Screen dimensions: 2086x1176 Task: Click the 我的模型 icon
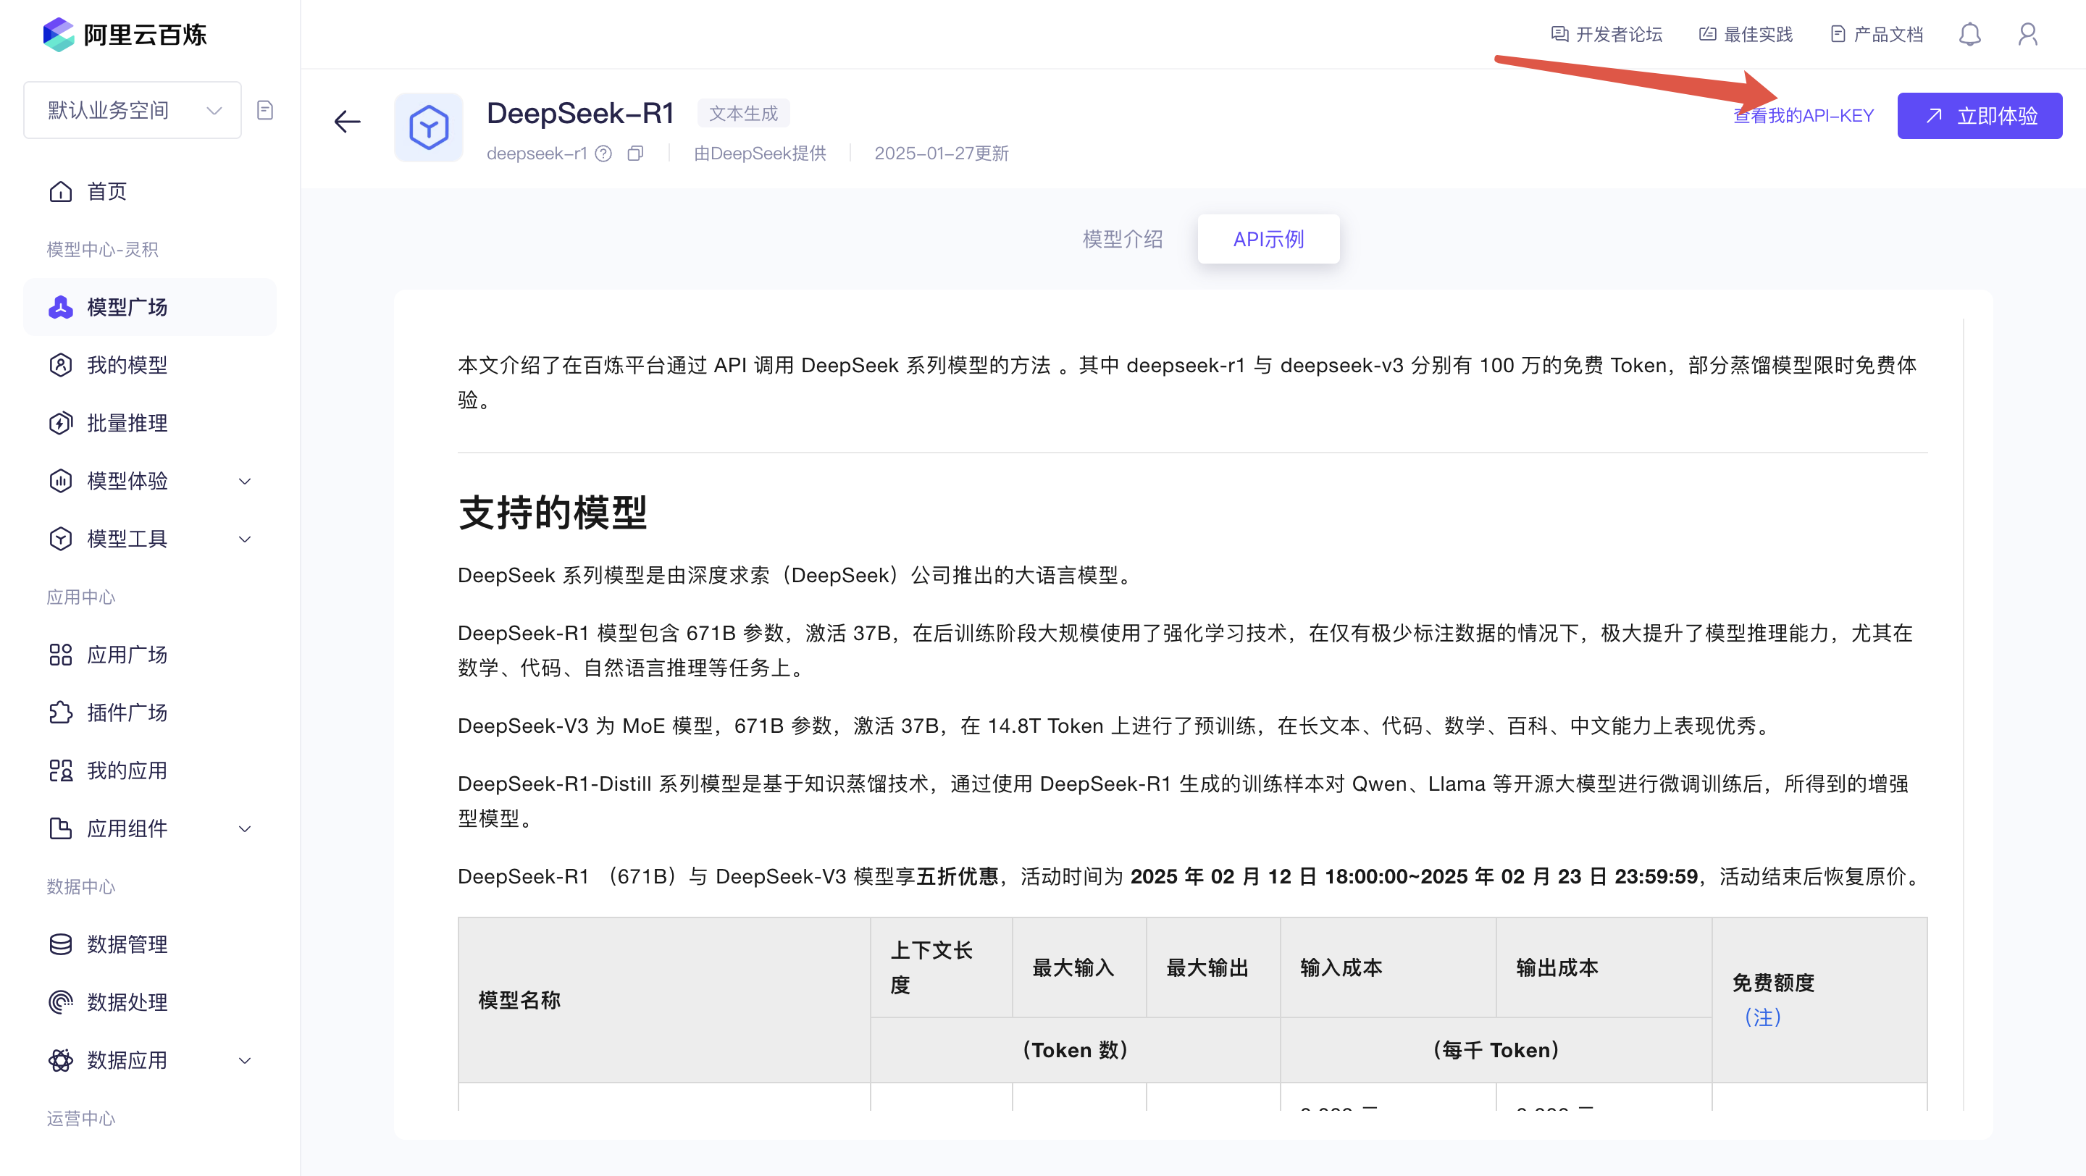coord(61,365)
